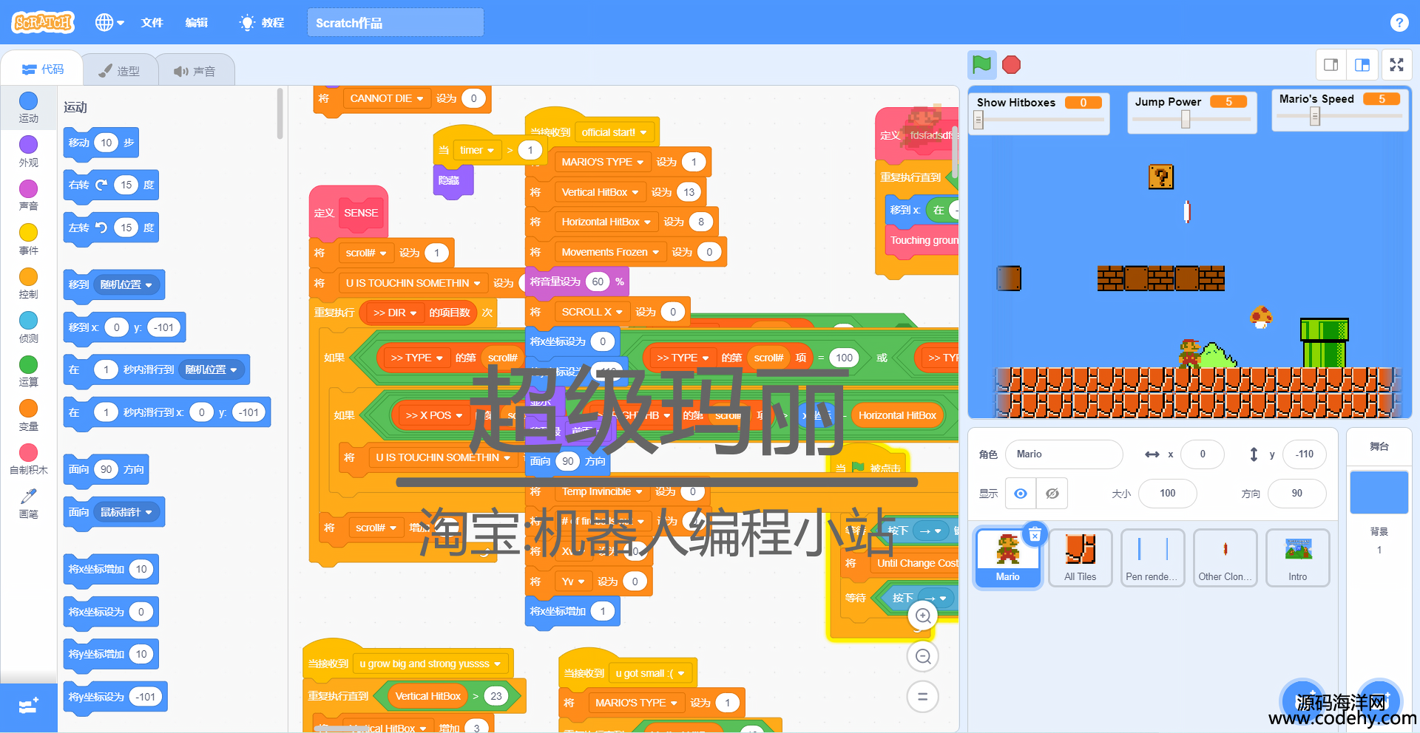Select the Other Clon... sprite

click(1225, 558)
